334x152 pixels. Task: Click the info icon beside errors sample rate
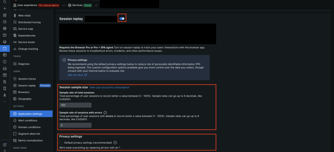(105, 112)
